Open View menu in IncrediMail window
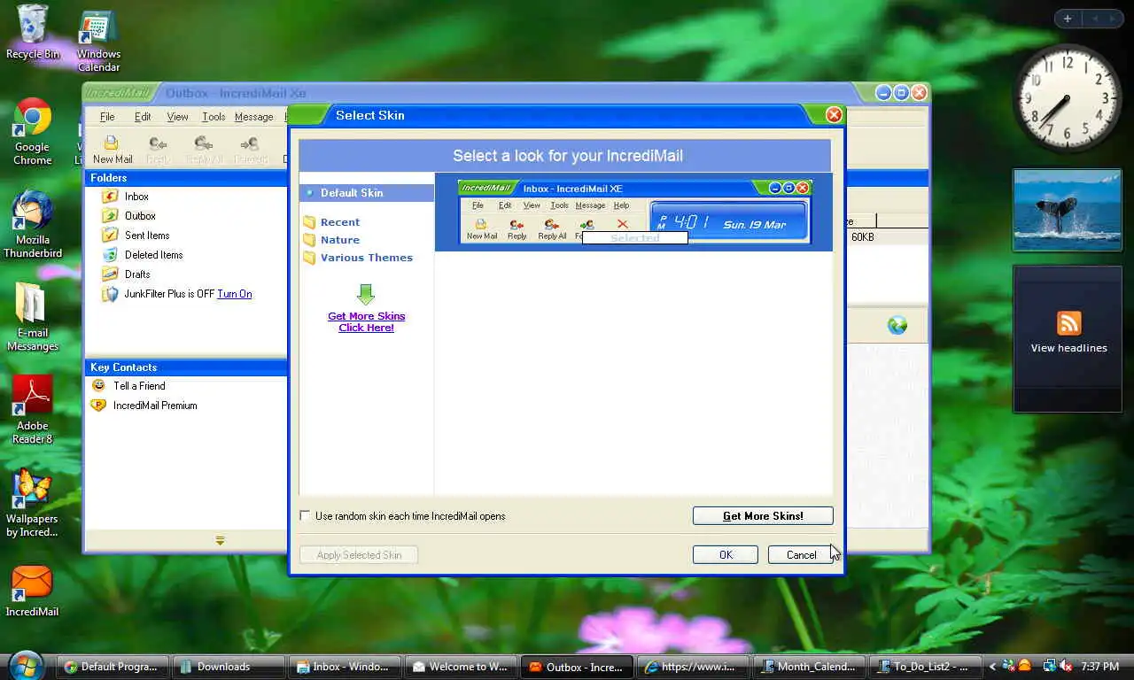 177,117
